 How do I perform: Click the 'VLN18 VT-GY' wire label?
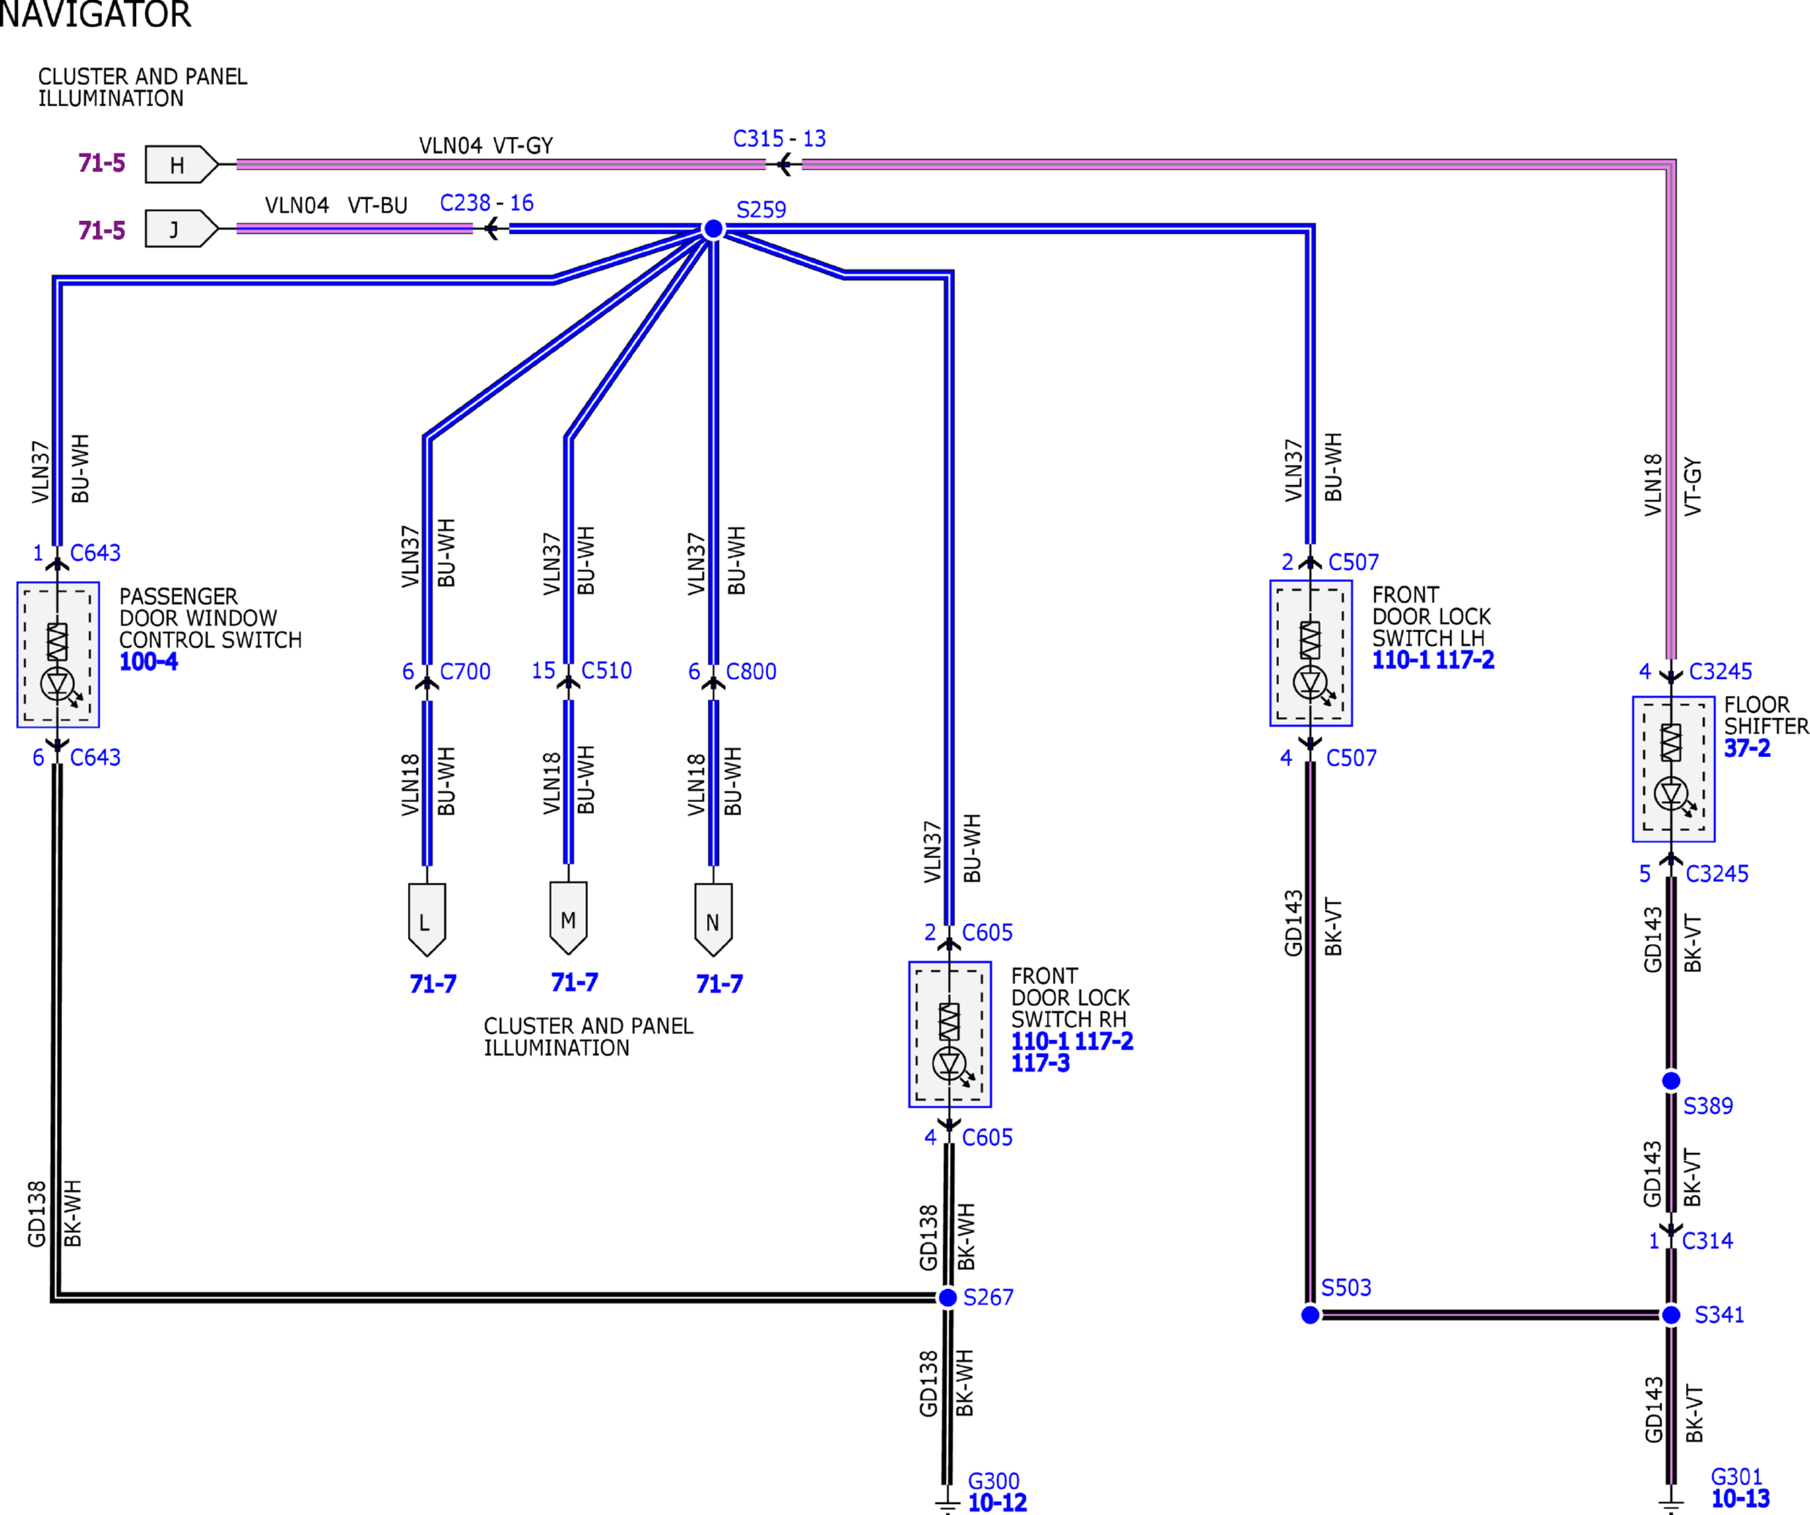(x=1672, y=486)
